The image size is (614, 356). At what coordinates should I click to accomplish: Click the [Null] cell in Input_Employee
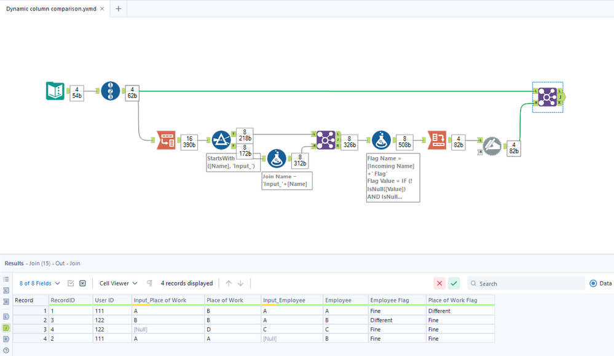coord(292,339)
